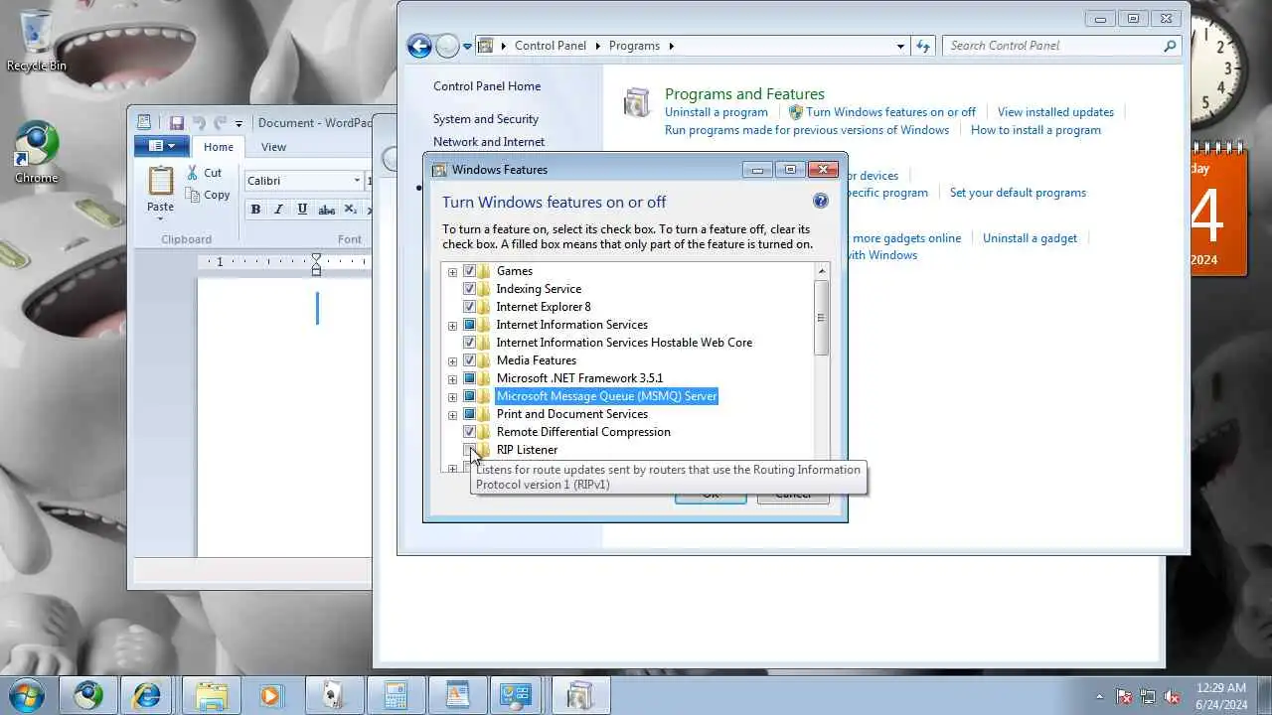Open Control Panel Home link
Viewport: 1272px width, 715px height.
(487, 86)
